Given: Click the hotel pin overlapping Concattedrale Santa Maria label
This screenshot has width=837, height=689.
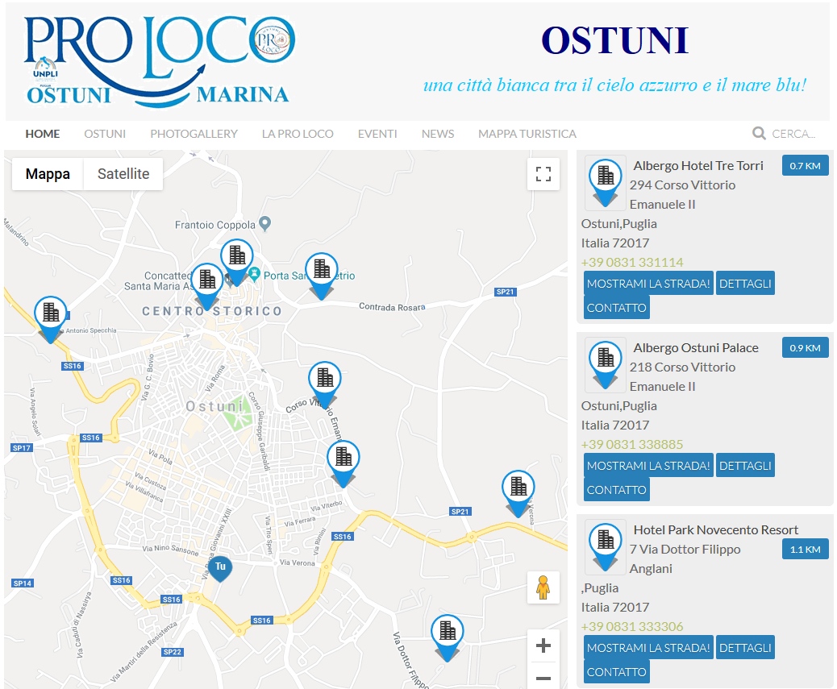Looking at the screenshot, I should point(207,286).
